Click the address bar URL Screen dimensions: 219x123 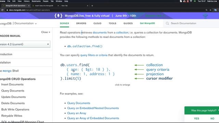coord(29,10)
